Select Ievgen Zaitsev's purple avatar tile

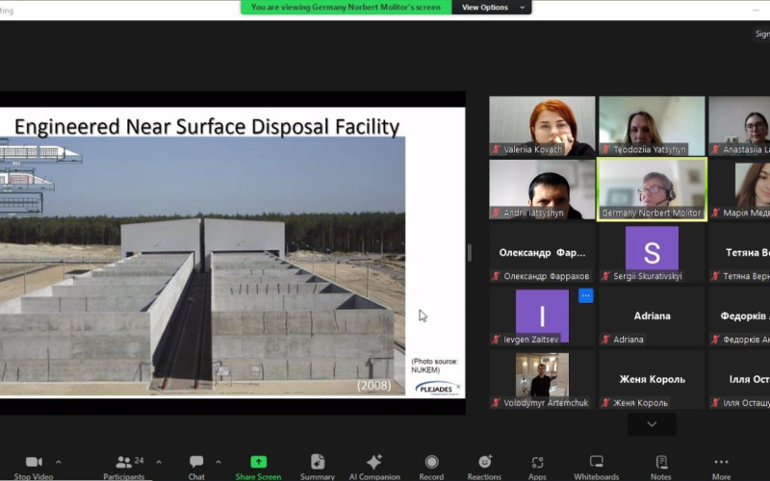pos(542,316)
